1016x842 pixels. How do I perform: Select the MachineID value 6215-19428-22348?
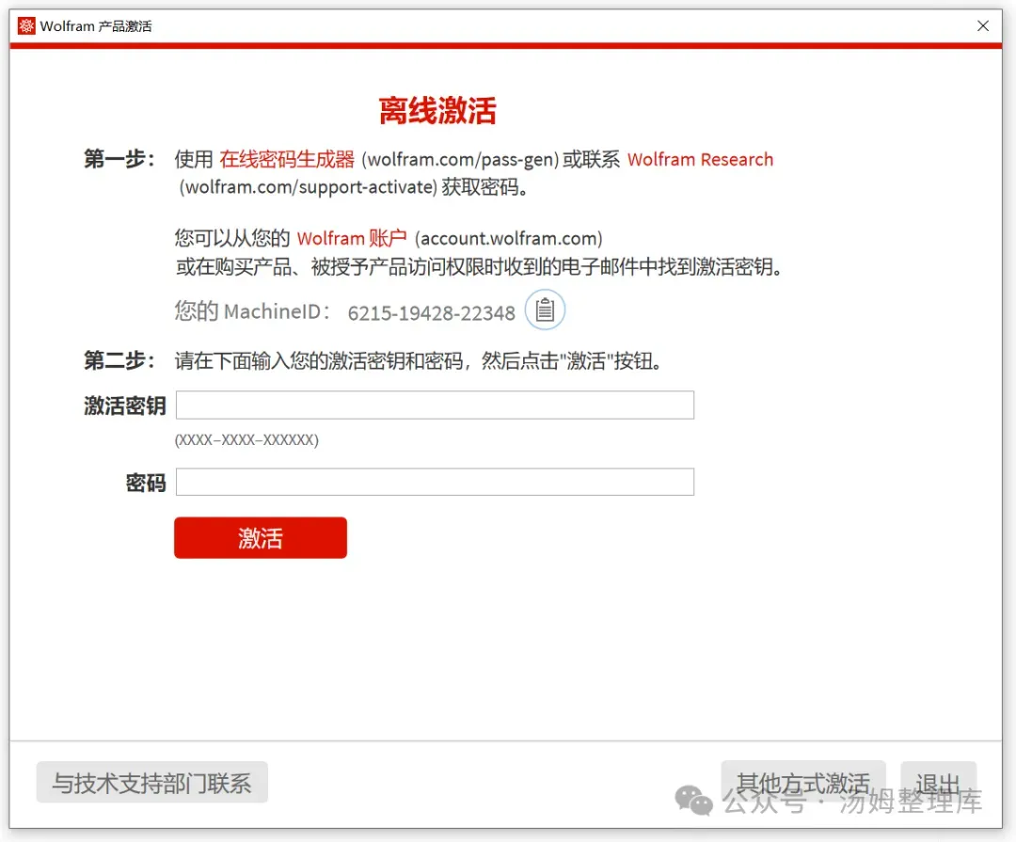point(432,313)
